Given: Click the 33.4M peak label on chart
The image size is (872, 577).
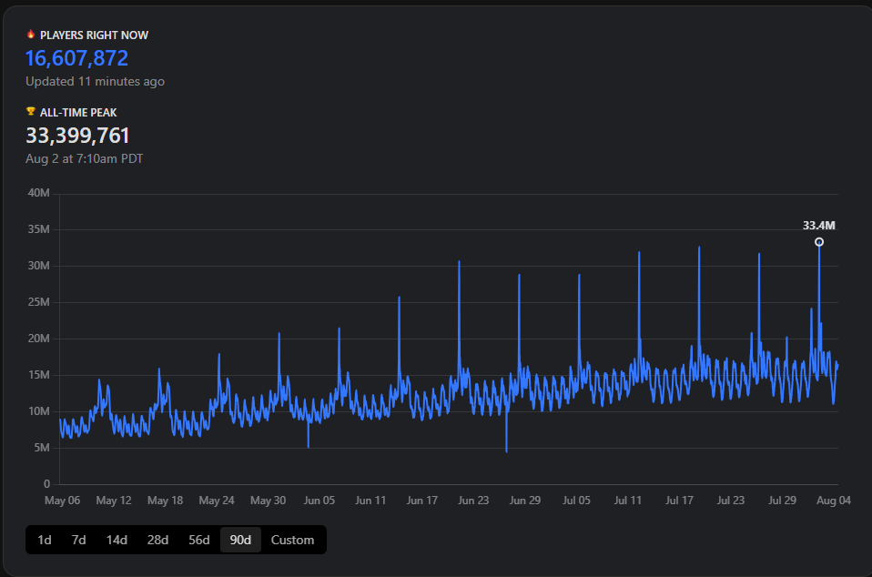Looking at the screenshot, I should click(x=818, y=226).
